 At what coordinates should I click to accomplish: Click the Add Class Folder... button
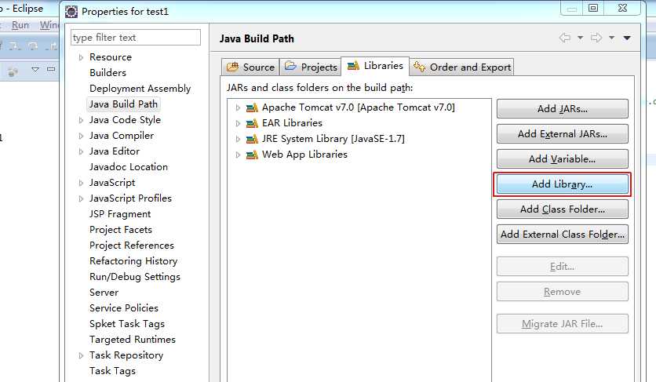563,209
